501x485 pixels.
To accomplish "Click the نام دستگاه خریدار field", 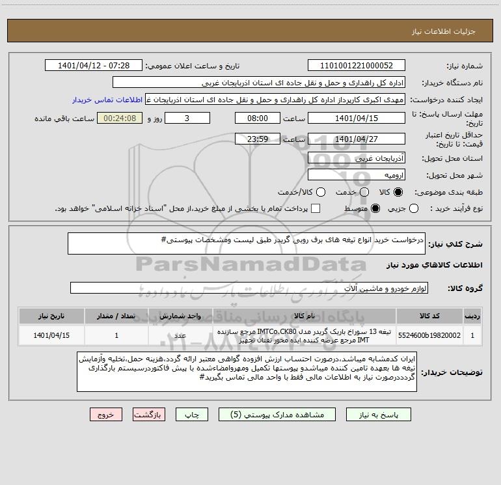I will tap(259, 83).
